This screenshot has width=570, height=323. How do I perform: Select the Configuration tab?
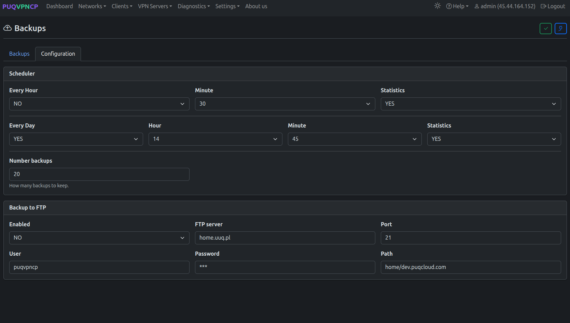click(x=58, y=54)
